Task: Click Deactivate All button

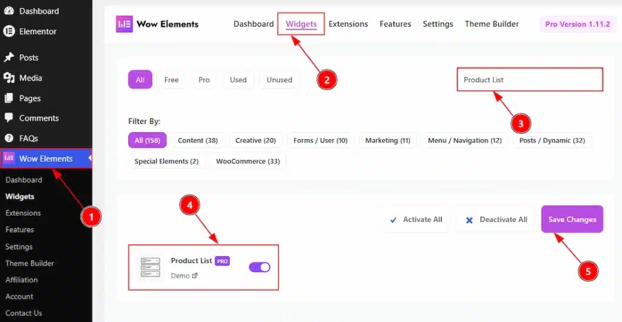Action: pos(496,220)
